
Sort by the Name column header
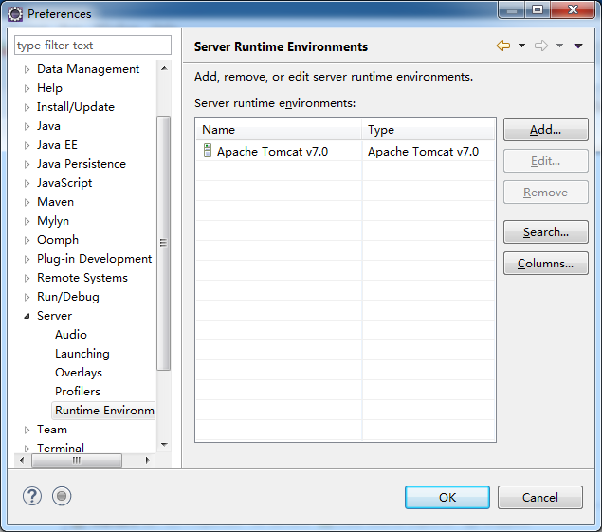point(279,130)
